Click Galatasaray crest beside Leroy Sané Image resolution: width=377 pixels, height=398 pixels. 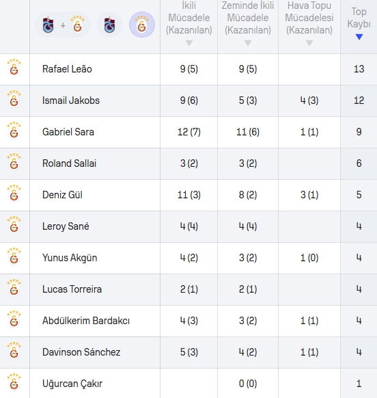(14, 225)
